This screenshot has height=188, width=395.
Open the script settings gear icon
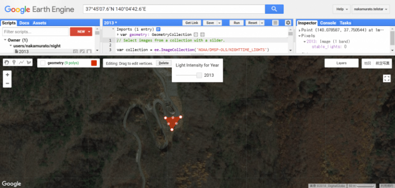click(288, 23)
